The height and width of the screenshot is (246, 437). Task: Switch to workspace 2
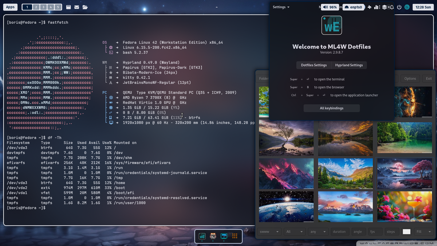pos(35,7)
